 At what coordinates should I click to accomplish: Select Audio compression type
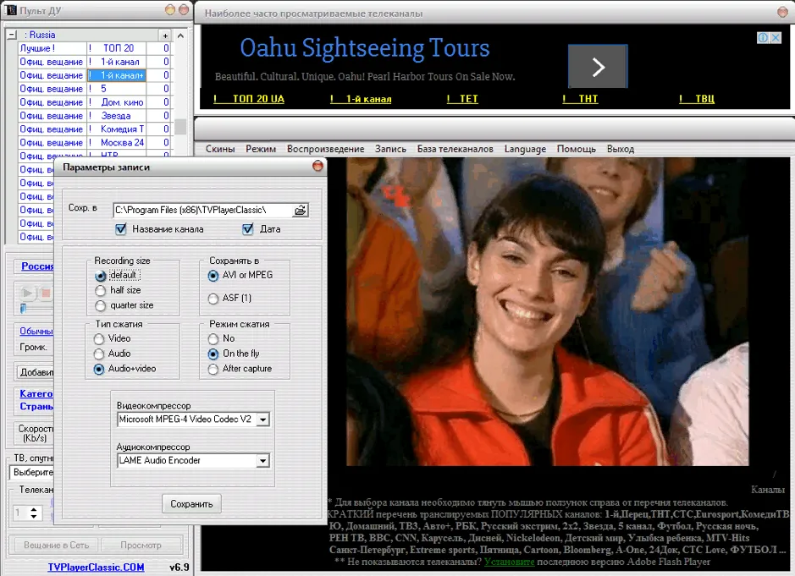pos(99,354)
